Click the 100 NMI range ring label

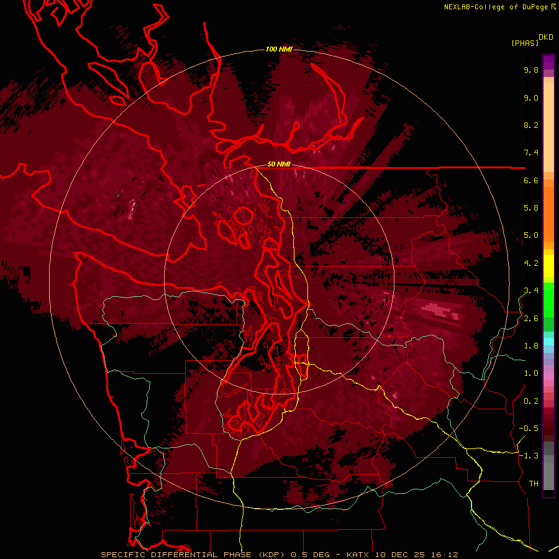coord(279,49)
